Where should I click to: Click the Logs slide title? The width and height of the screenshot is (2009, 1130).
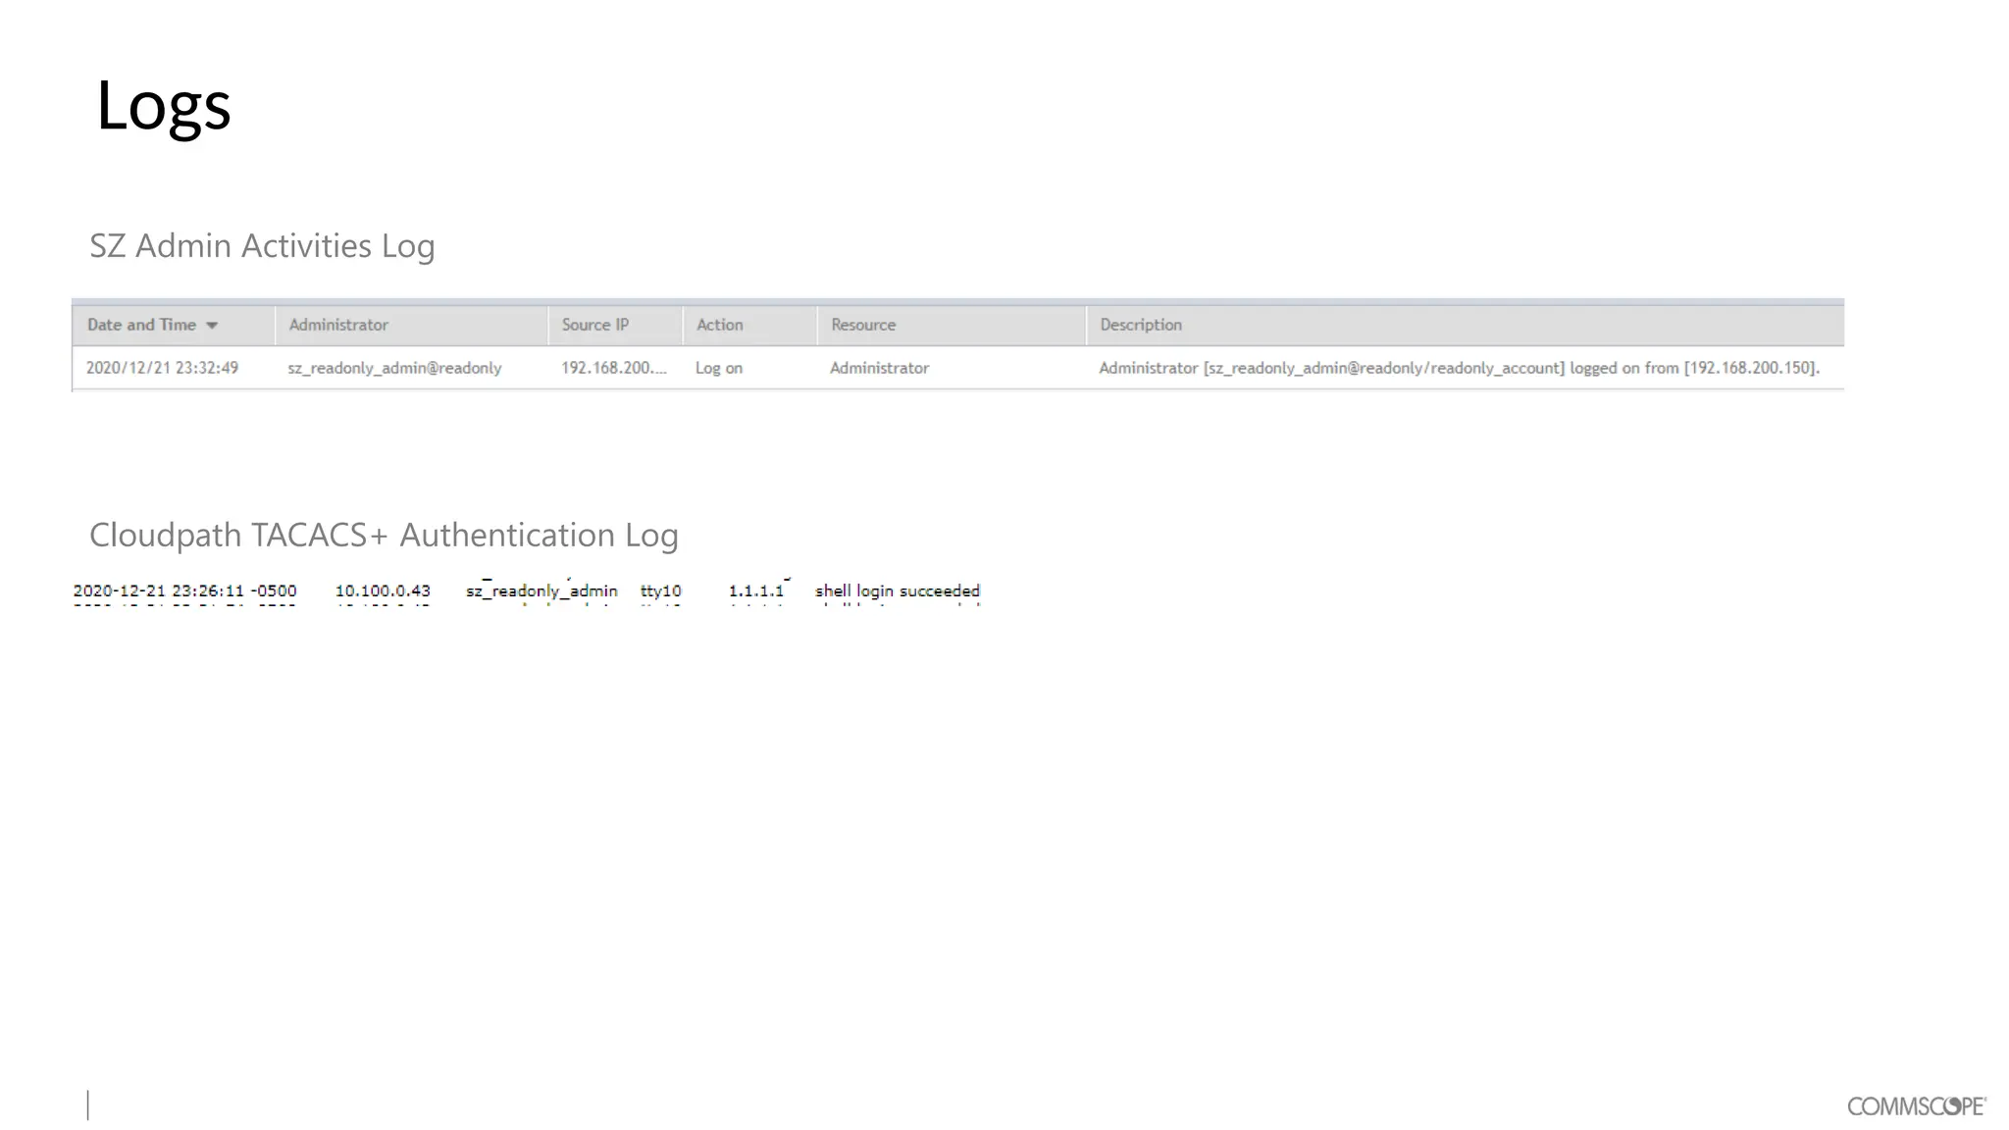click(x=164, y=105)
